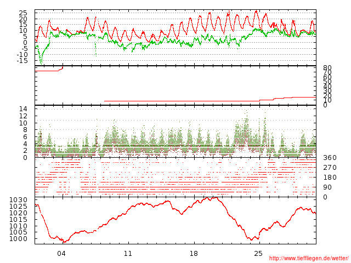351x263 pixels.
Task: Click the 90 wind direction axis label
Action: coord(327,187)
